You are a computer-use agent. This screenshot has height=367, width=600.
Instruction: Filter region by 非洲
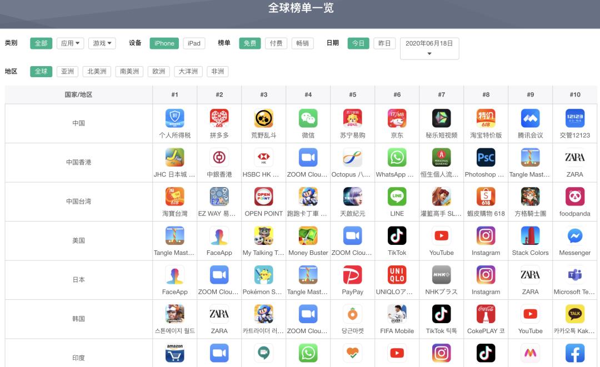(217, 72)
